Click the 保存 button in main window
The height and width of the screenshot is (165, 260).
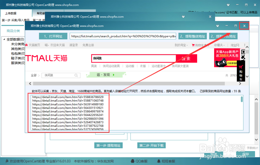click(245, 154)
